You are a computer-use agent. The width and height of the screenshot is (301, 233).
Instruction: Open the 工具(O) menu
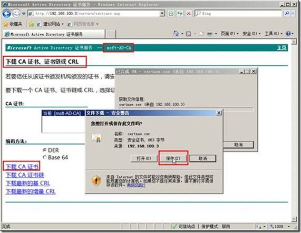tap(274, 34)
